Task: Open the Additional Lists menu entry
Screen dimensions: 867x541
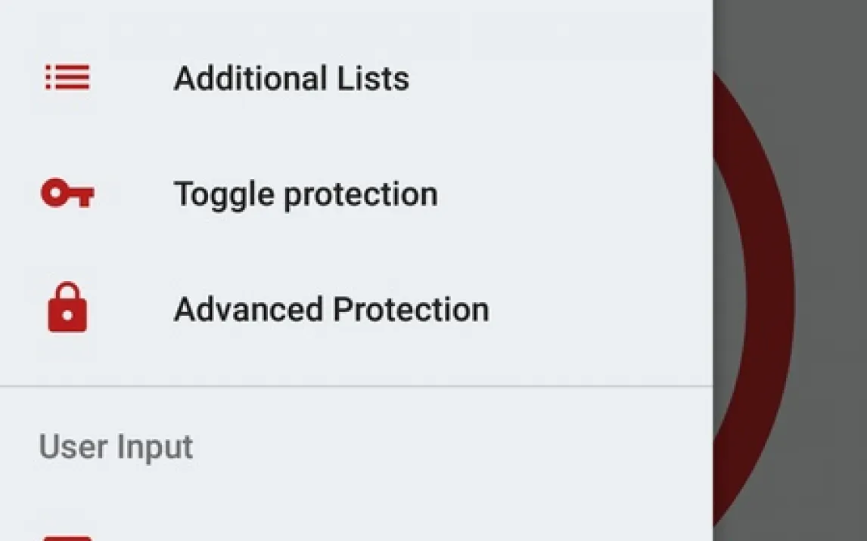Action: click(291, 79)
